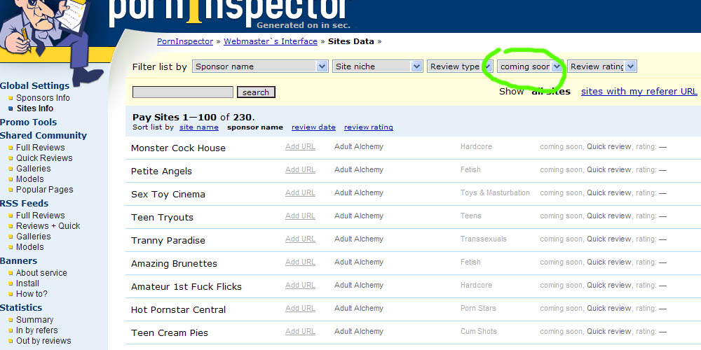Sort the list by review date
This screenshot has height=350, width=701.
pos(313,127)
